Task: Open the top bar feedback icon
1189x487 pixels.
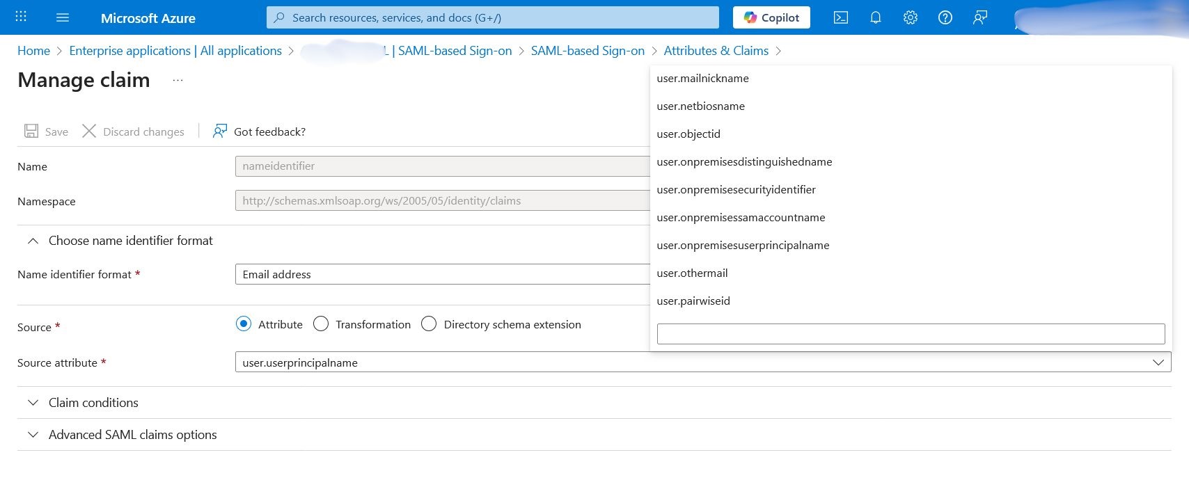Action: pyautogui.click(x=980, y=17)
